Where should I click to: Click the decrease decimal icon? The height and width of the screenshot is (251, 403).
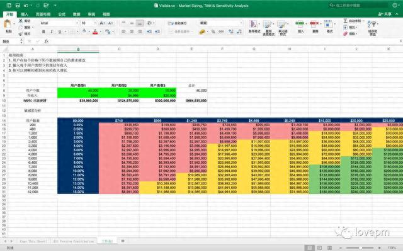(x=239, y=31)
